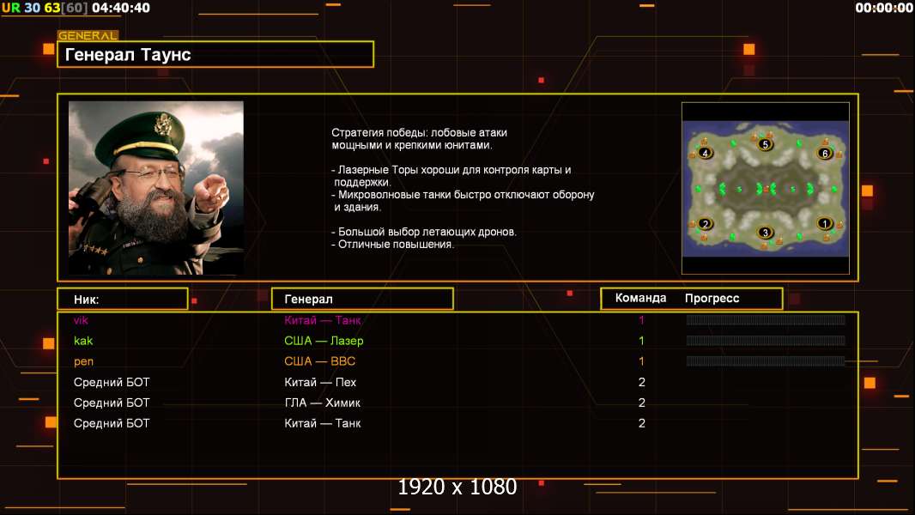915x515 pixels.
Task: Click the Микроволновые танки strategy line
Action: click(x=463, y=201)
